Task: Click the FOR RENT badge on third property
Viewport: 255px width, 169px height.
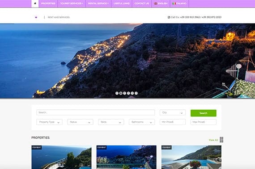Action: click(166, 148)
